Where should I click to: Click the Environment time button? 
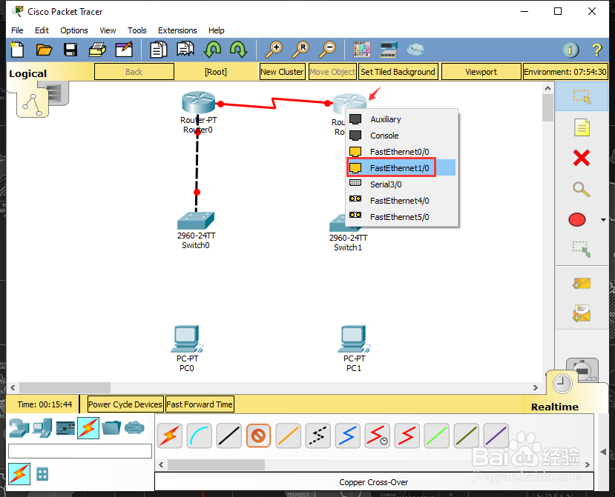(x=565, y=72)
